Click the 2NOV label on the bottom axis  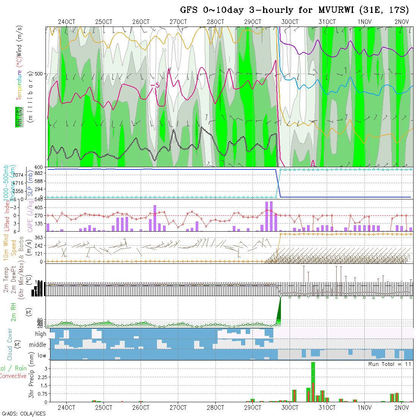tap(401, 408)
